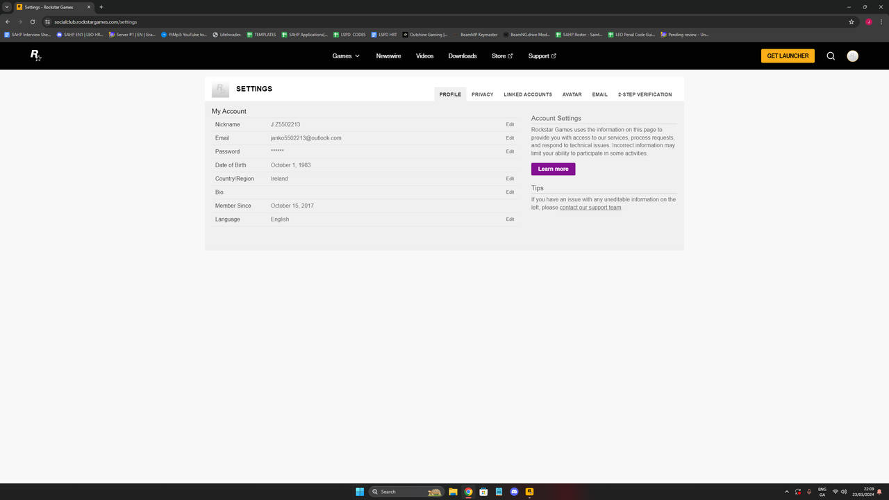The width and height of the screenshot is (889, 500).
Task: Click the microphone tray icon
Action: pos(808,492)
